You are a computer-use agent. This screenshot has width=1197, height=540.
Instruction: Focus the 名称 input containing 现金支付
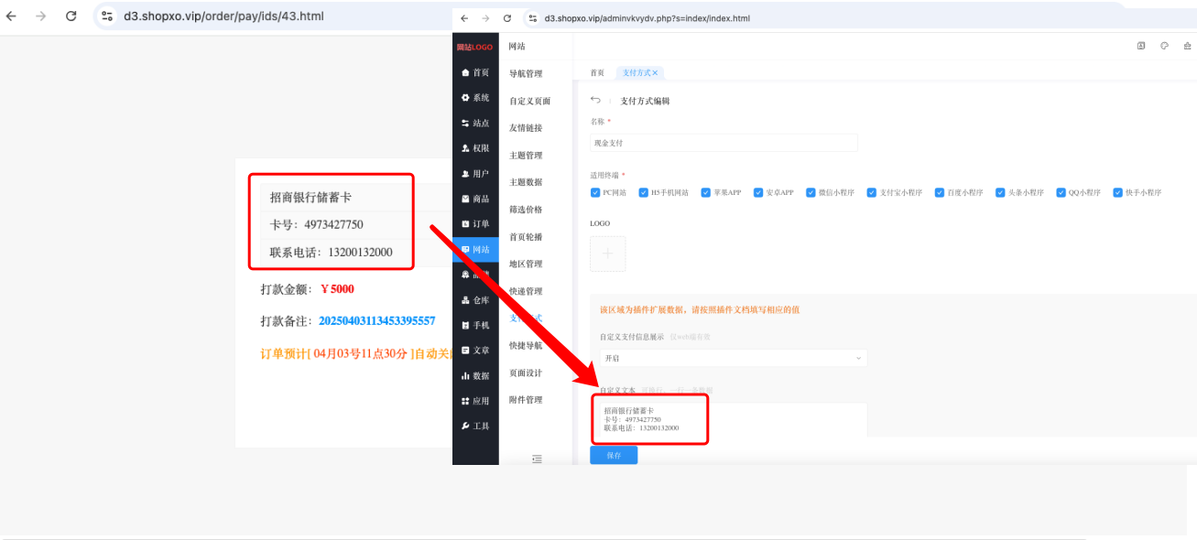click(x=724, y=143)
